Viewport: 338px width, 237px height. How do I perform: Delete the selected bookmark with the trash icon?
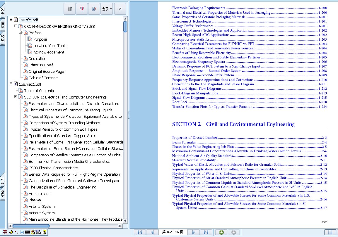tap(70, 9)
